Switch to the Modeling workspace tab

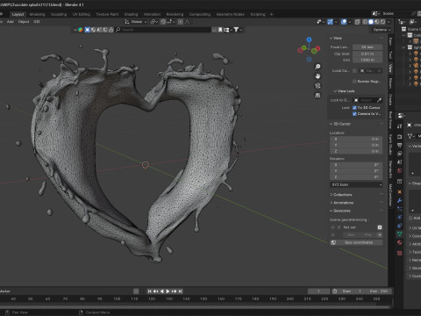tap(37, 14)
